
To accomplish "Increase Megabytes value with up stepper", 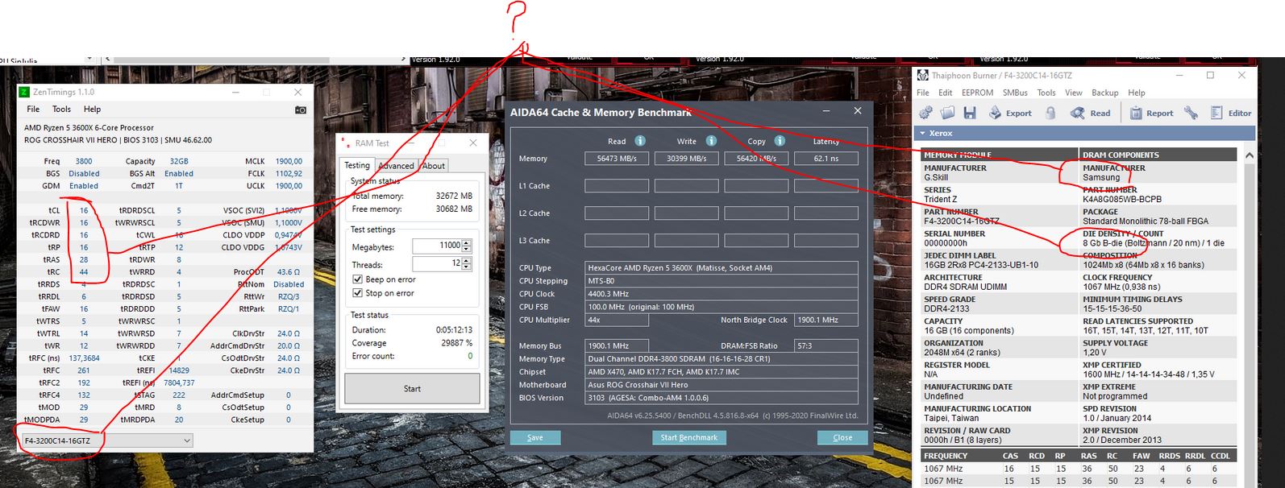I will 467,242.
